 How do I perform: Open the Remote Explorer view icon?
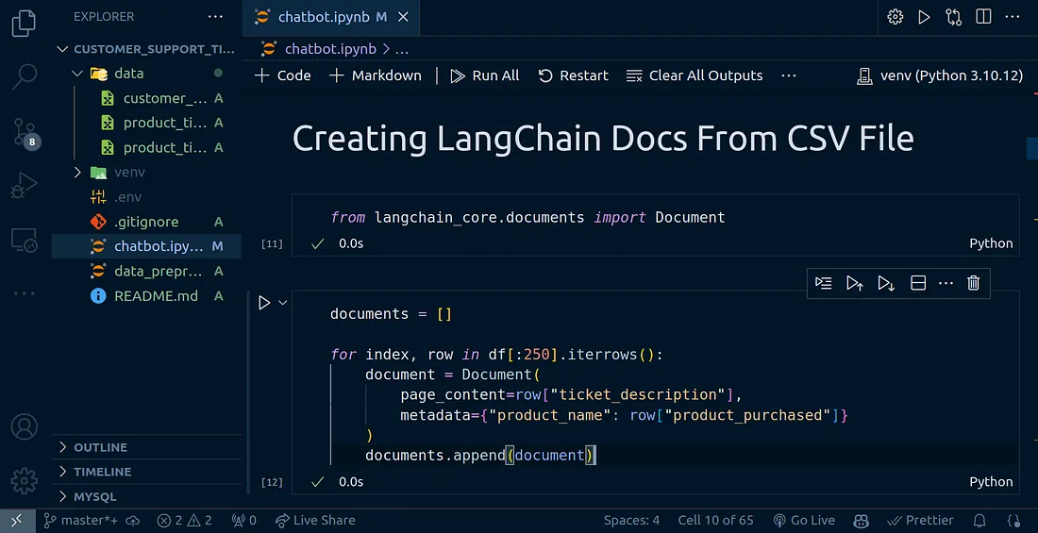(x=24, y=241)
